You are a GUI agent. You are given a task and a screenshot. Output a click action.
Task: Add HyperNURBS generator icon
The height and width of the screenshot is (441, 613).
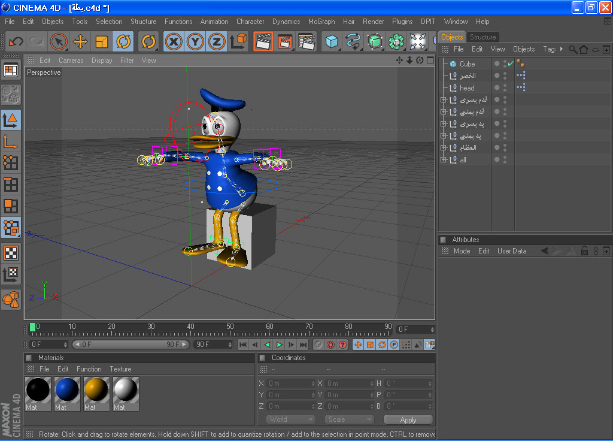pyautogui.click(x=375, y=41)
